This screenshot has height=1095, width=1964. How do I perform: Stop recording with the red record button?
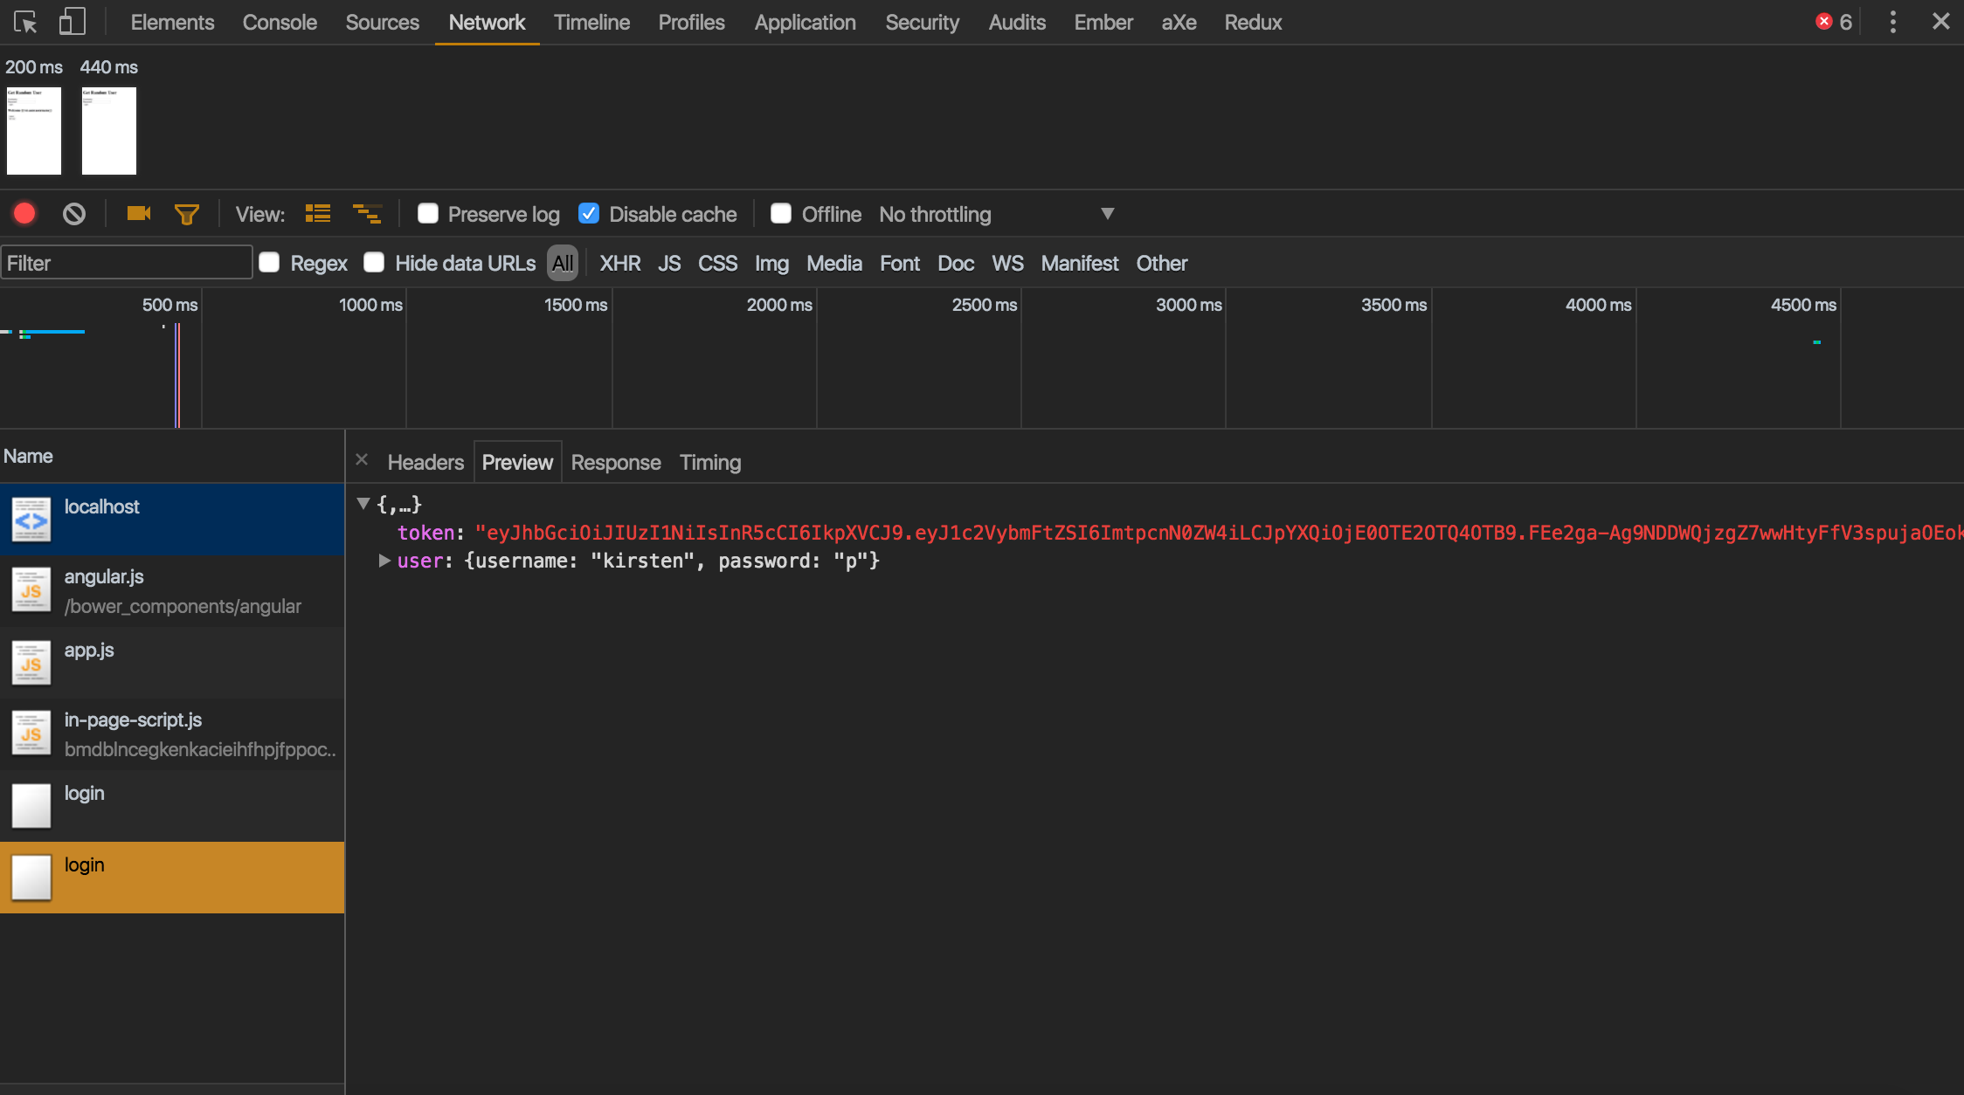pyautogui.click(x=24, y=214)
